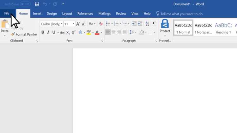This screenshot has width=237, height=133.
Task: Click Text Effects and Typography icon
Action: coord(80,32)
